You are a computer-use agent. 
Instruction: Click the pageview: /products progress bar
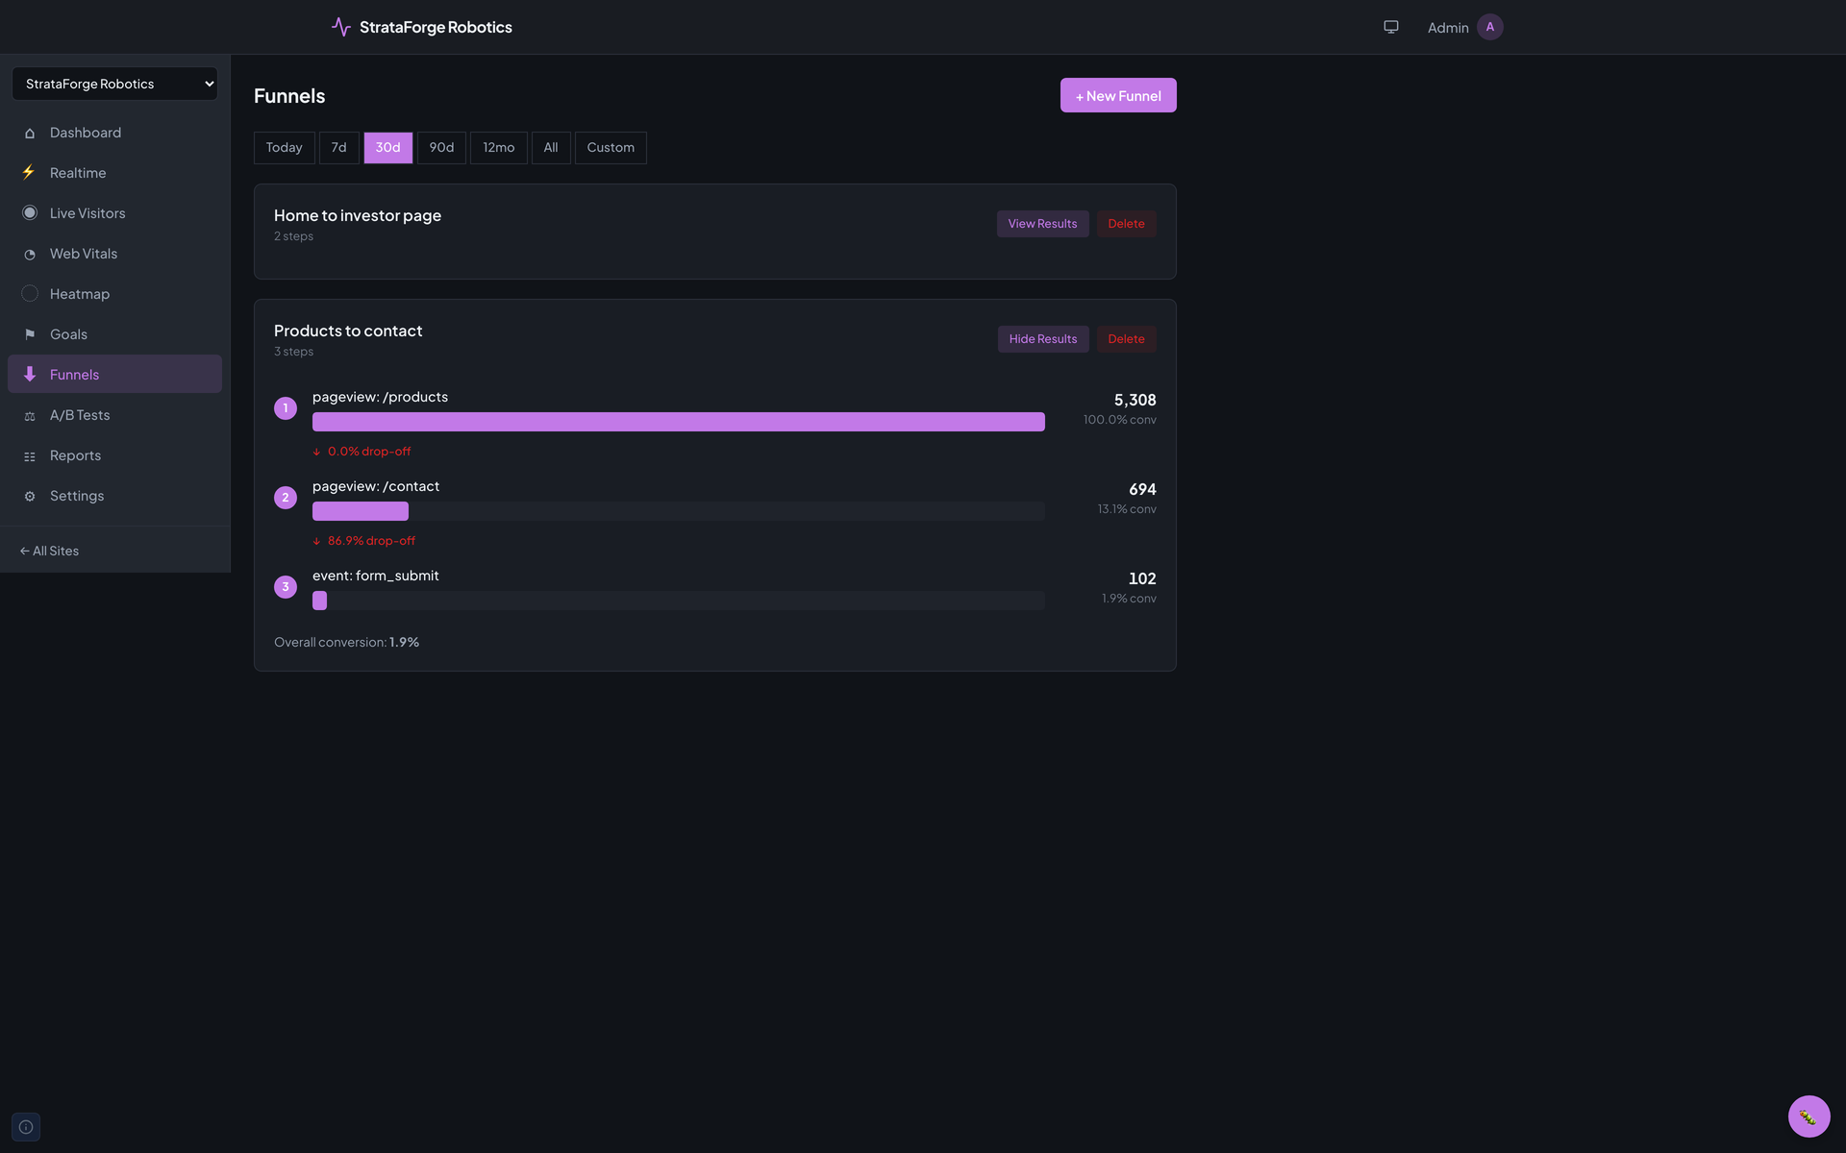coord(679,422)
